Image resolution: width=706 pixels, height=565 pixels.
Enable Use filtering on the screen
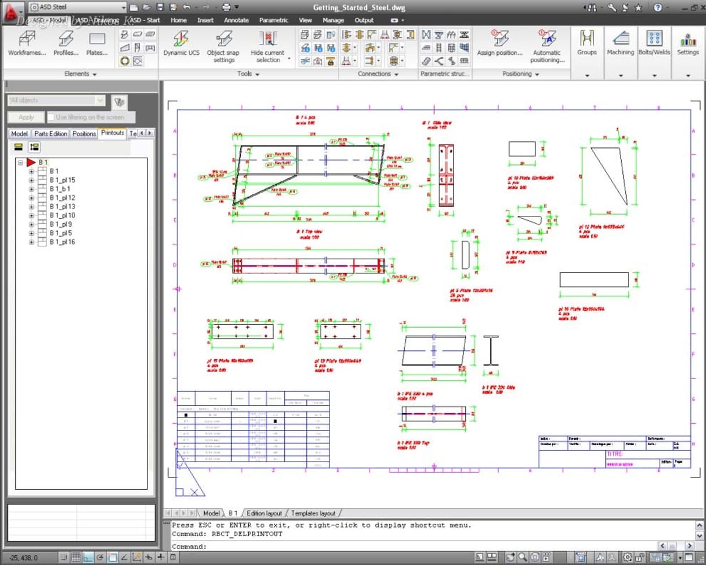click(51, 118)
